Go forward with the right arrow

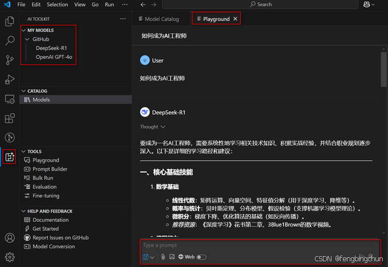tap(153, 5)
